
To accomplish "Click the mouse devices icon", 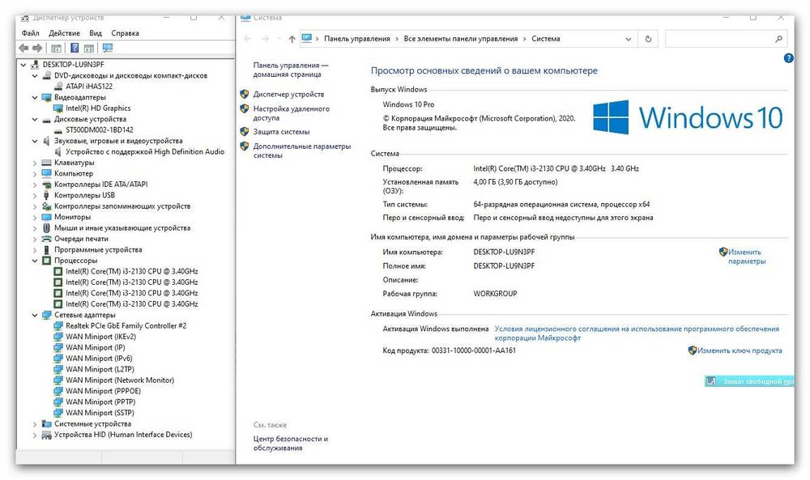I will (46, 227).
